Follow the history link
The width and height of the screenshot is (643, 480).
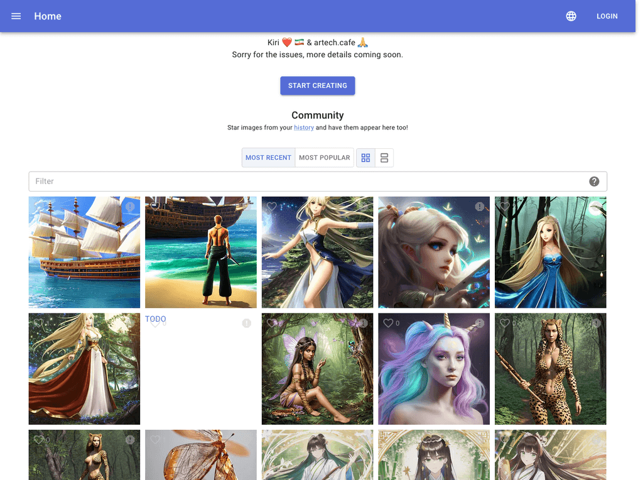click(x=304, y=128)
